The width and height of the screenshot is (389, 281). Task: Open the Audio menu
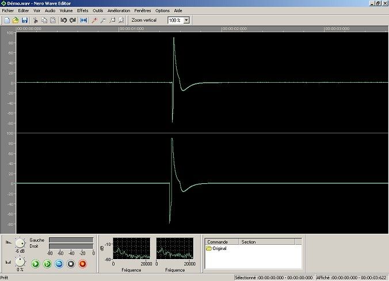point(50,11)
